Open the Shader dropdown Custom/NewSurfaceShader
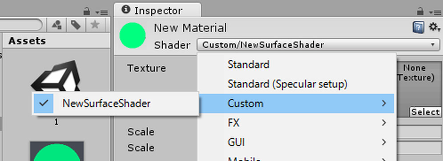 [318, 45]
